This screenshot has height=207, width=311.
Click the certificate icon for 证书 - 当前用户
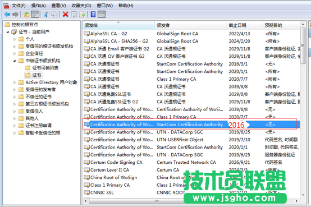(x=14, y=32)
